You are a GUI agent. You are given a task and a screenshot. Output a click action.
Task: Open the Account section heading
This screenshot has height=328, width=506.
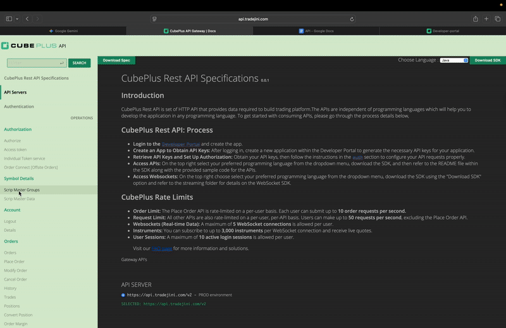[12, 210]
